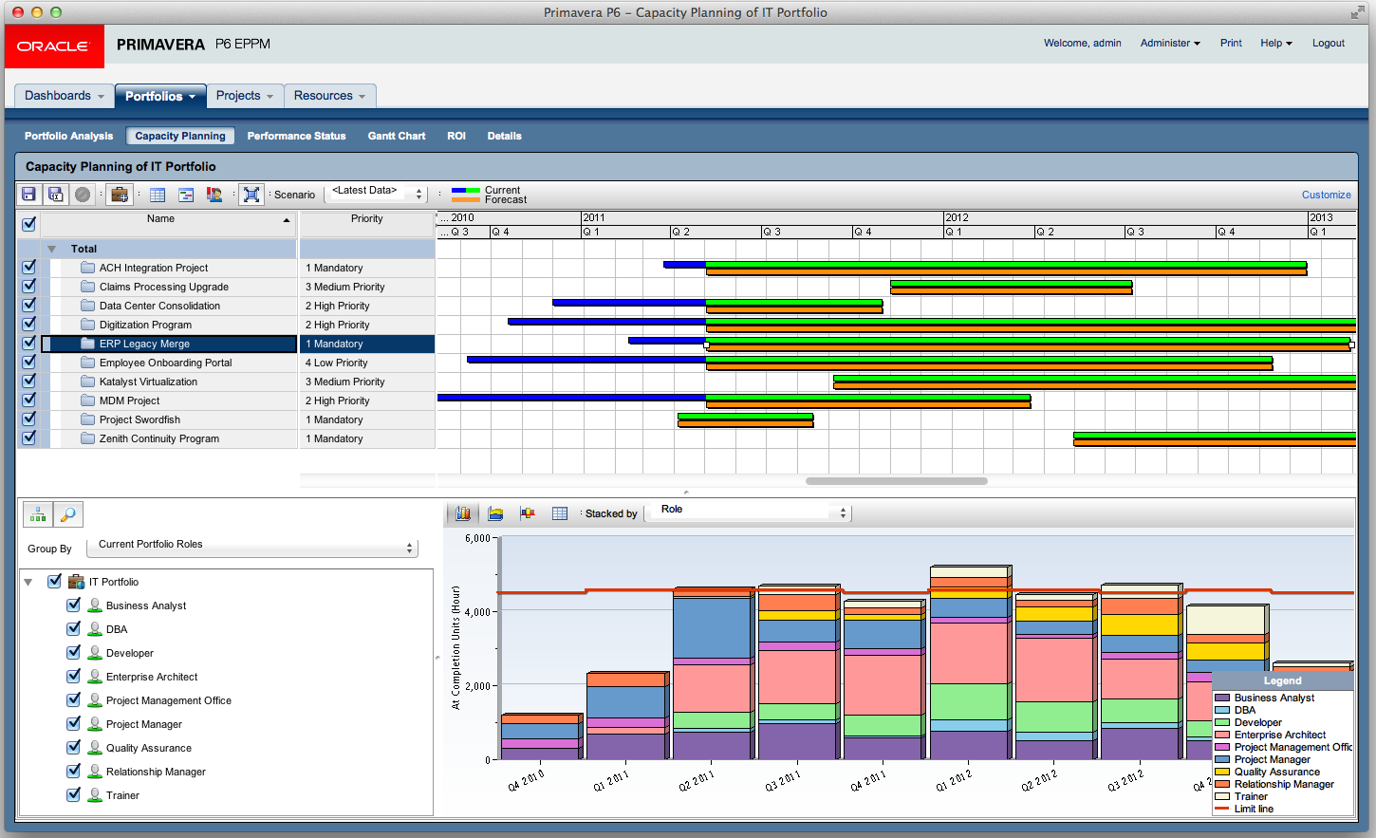1376x838 pixels.
Task: Open the Scenario Latest Data dropdown
Action: [376, 194]
